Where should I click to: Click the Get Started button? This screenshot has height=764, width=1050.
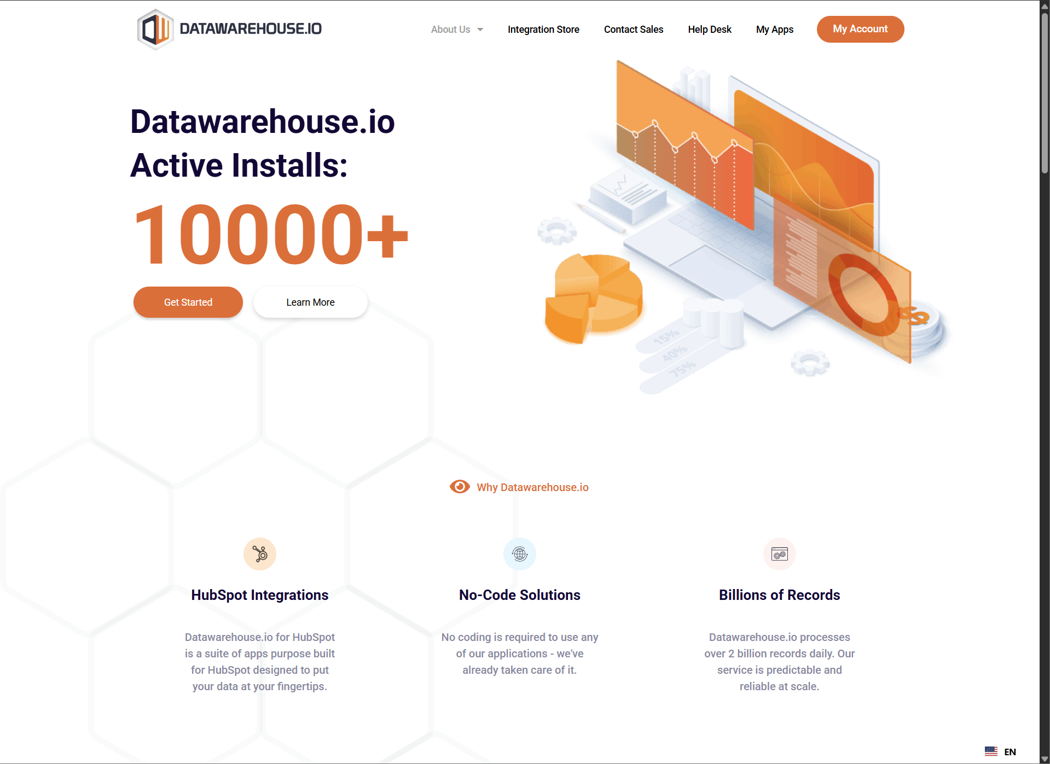coord(188,302)
